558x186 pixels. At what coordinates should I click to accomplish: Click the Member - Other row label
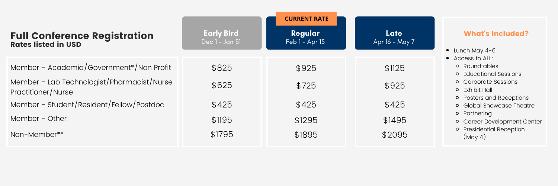39,119
